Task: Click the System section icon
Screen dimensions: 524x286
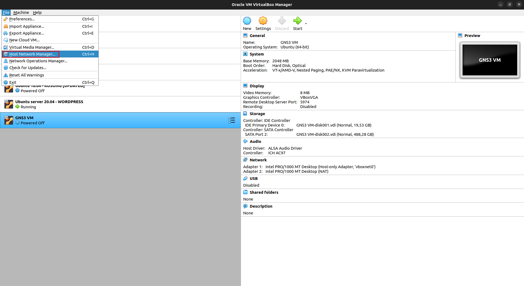Action: click(245, 54)
